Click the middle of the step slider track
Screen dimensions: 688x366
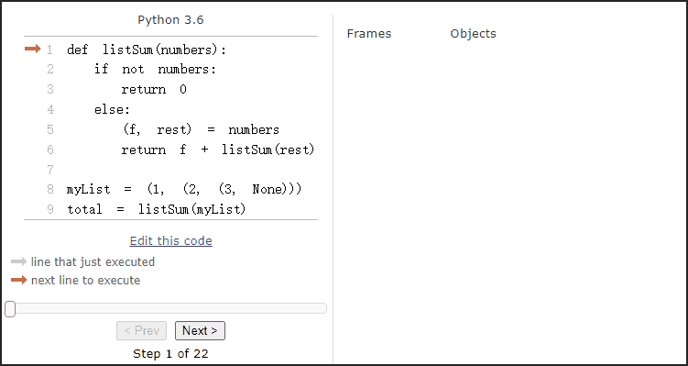click(x=166, y=308)
